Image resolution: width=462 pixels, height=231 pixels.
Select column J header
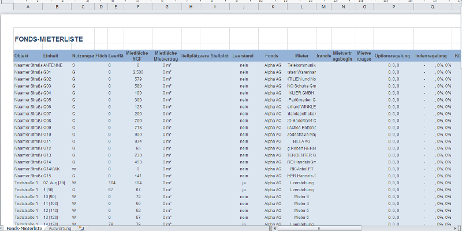coord(244,7)
